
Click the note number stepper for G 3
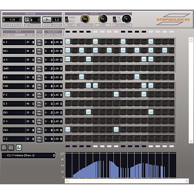click(x=33, y=77)
